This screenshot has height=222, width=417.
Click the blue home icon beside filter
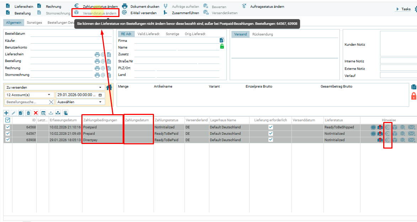pyautogui.click(x=109, y=88)
